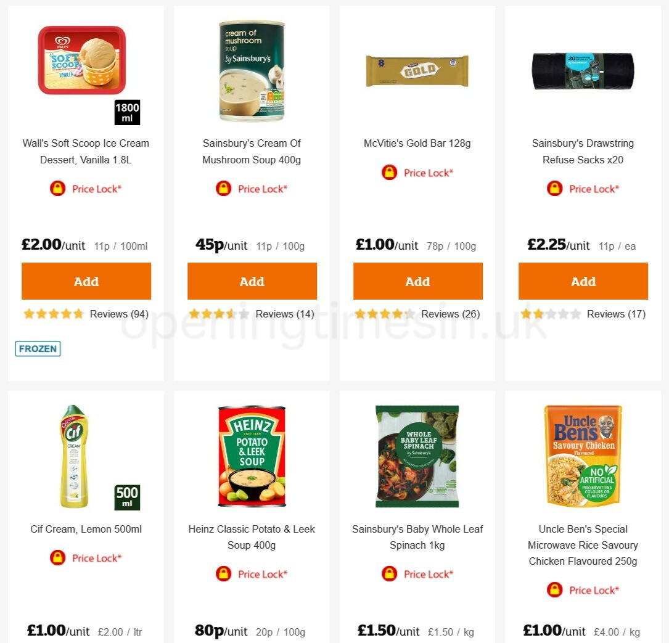669x643 pixels.
Task: Click the two-star rating under refuse sacks
Action: pos(551,314)
